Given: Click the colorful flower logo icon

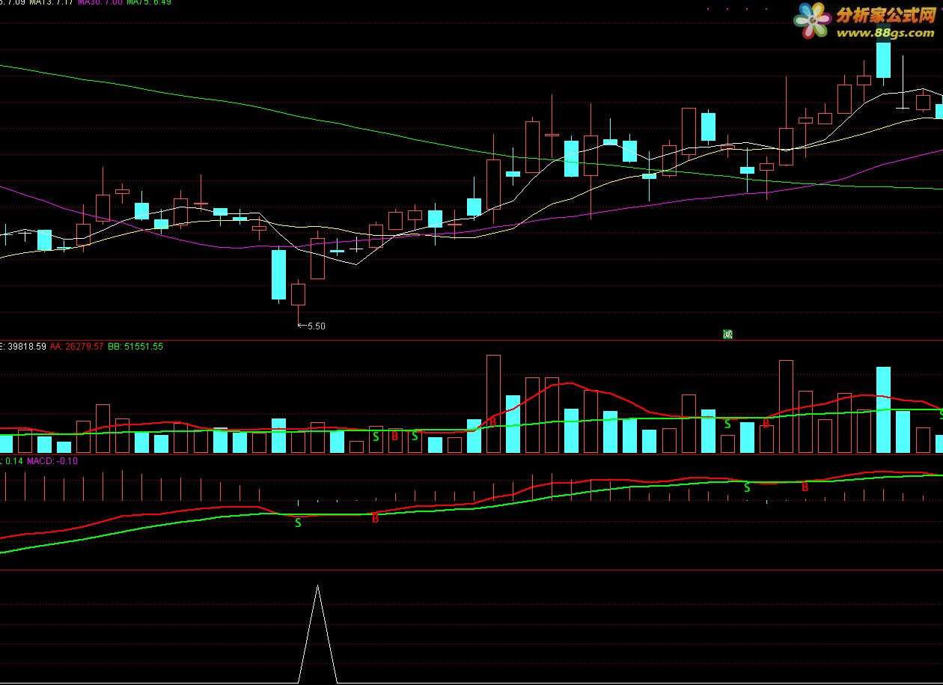Looking at the screenshot, I should (814, 20).
